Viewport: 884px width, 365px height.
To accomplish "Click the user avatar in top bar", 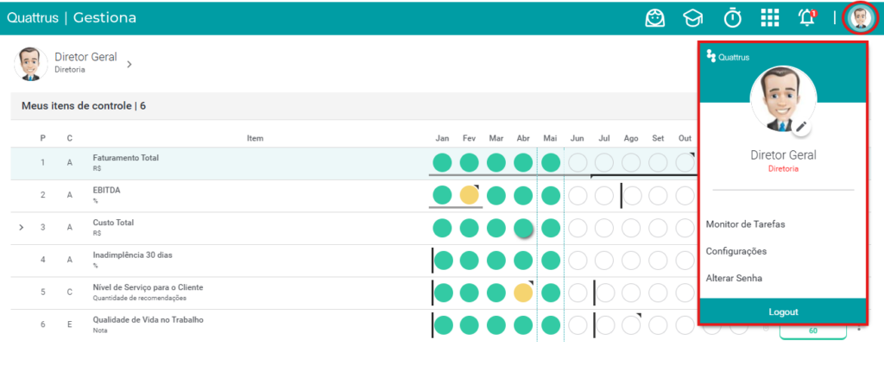I will click(861, 18).
